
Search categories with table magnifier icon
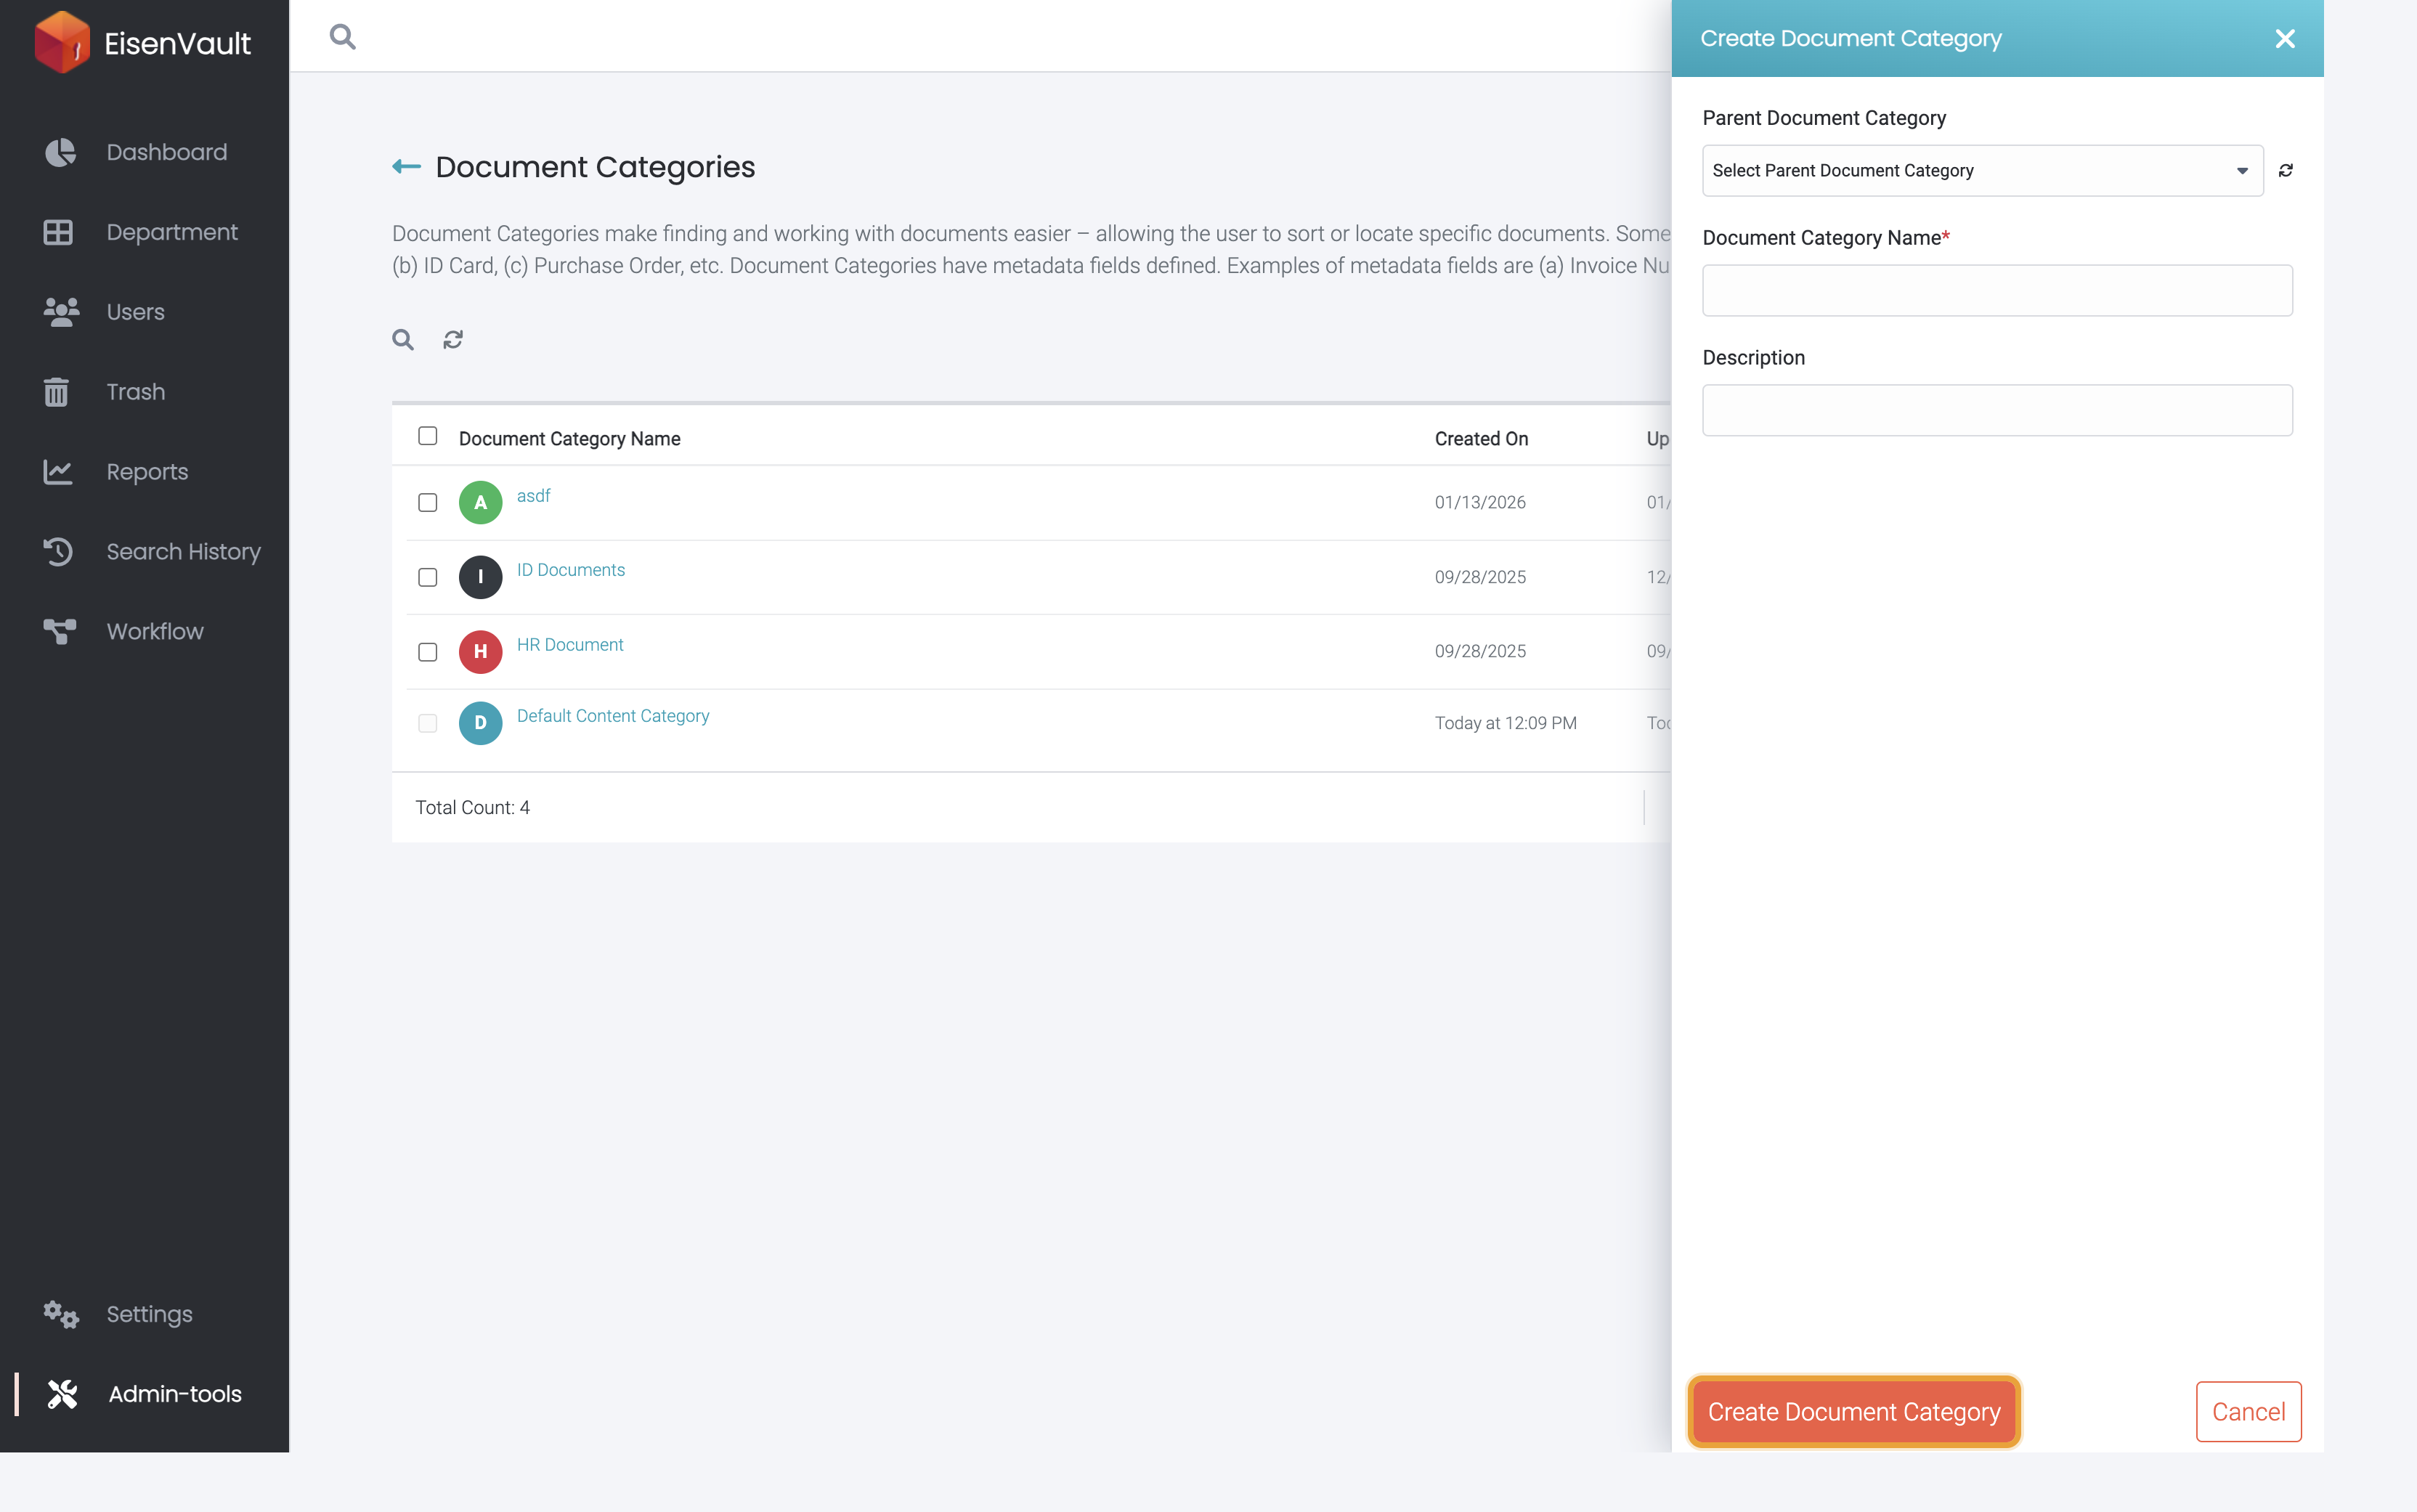[x=403, y=340]
